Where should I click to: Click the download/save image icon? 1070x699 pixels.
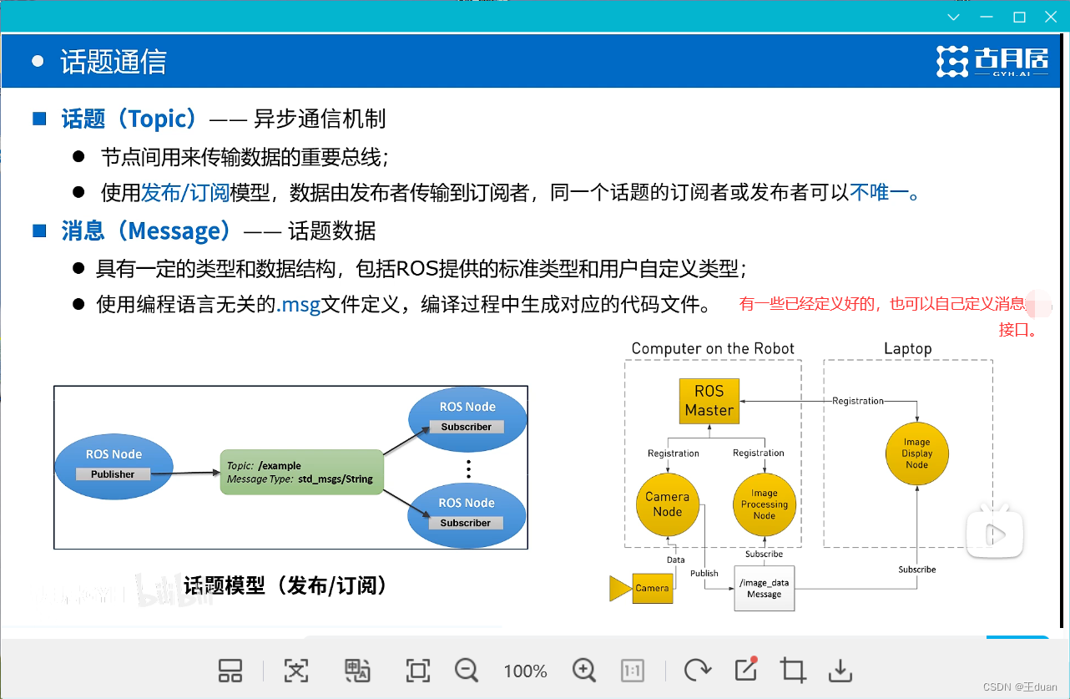point(840,671)
